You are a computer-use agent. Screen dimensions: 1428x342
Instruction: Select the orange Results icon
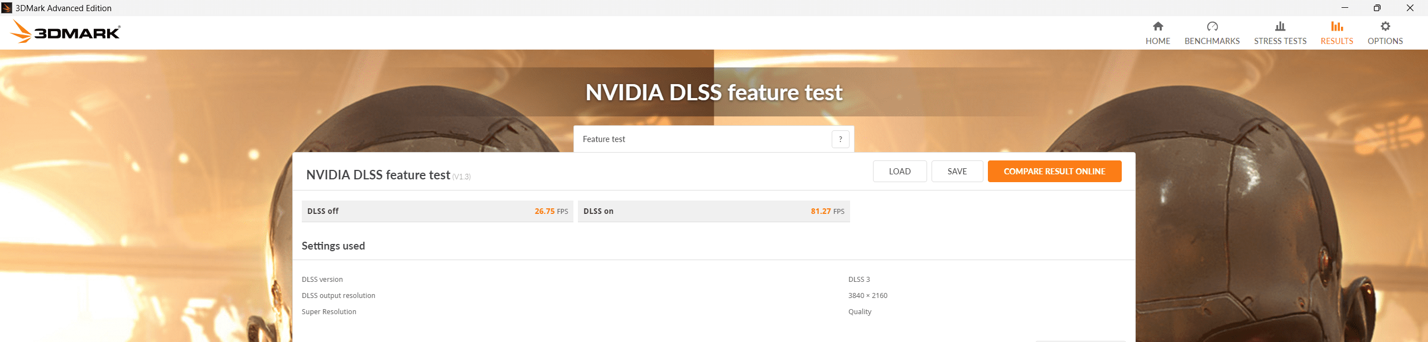click(x=1337, y=26)
